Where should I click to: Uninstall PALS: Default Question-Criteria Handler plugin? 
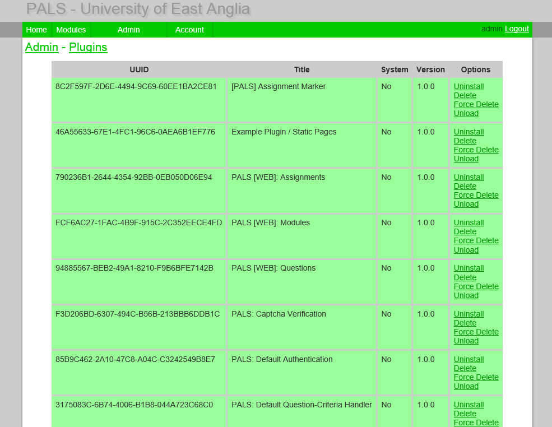468,405
